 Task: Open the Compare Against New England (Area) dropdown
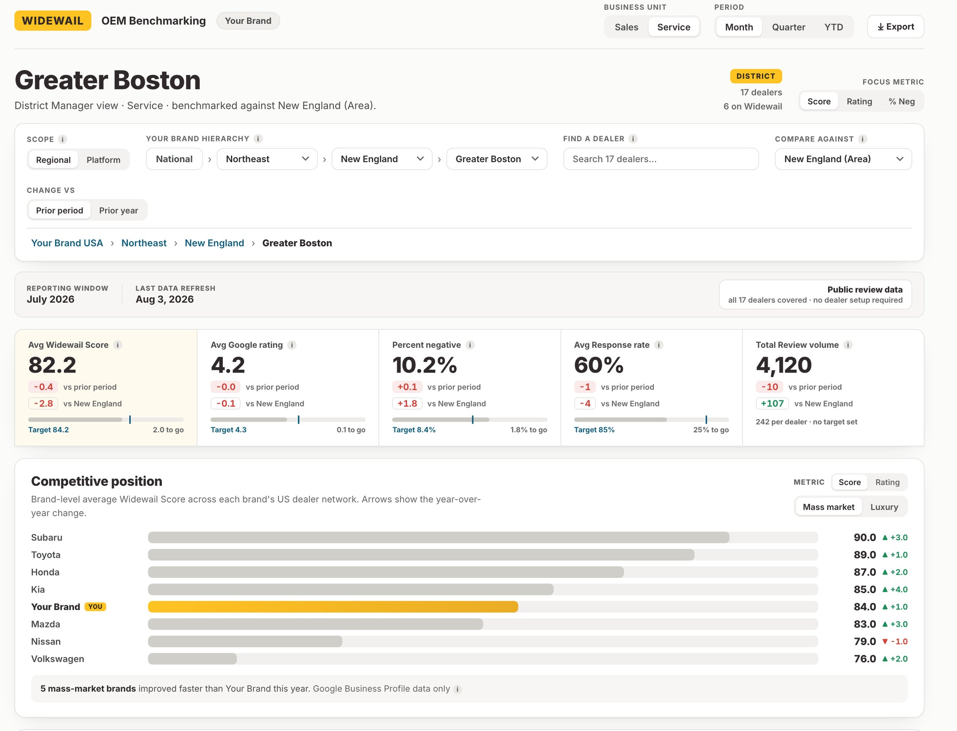[x=843, y=159]
